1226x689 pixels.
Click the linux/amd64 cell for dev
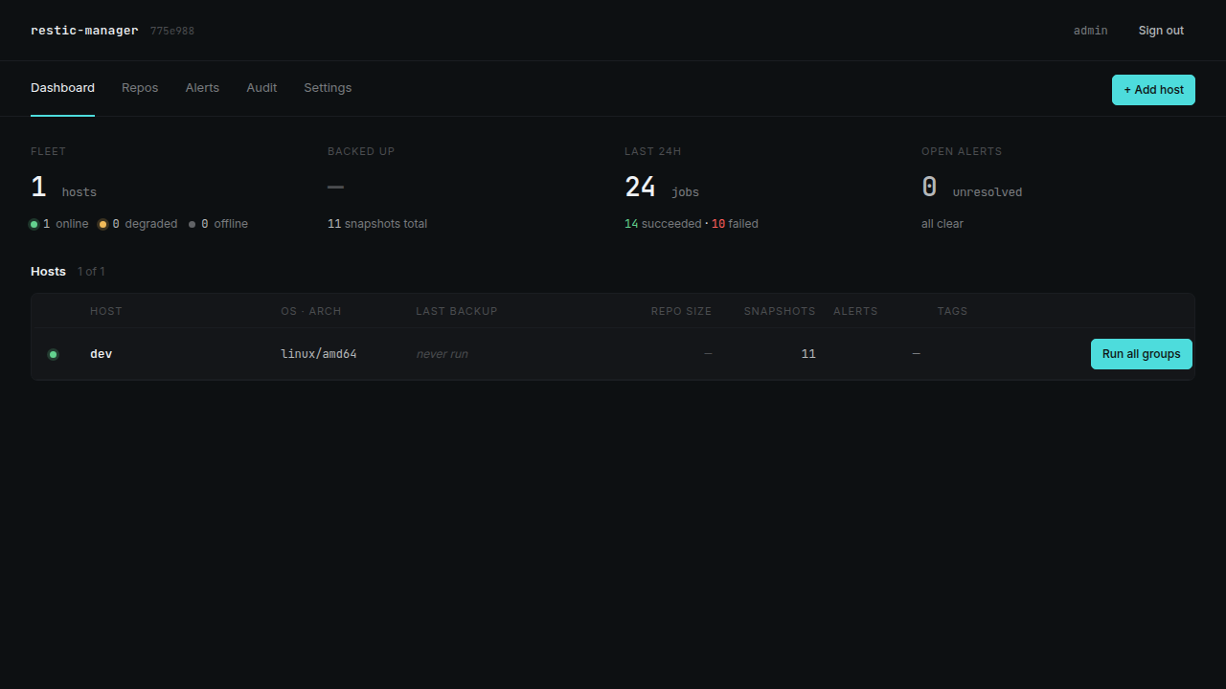click(x=319, y=354)
